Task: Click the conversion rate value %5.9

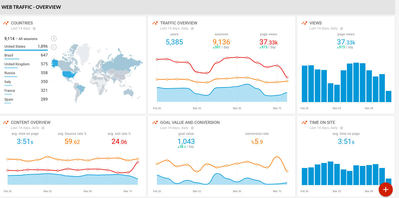Action: coord(257,142)
